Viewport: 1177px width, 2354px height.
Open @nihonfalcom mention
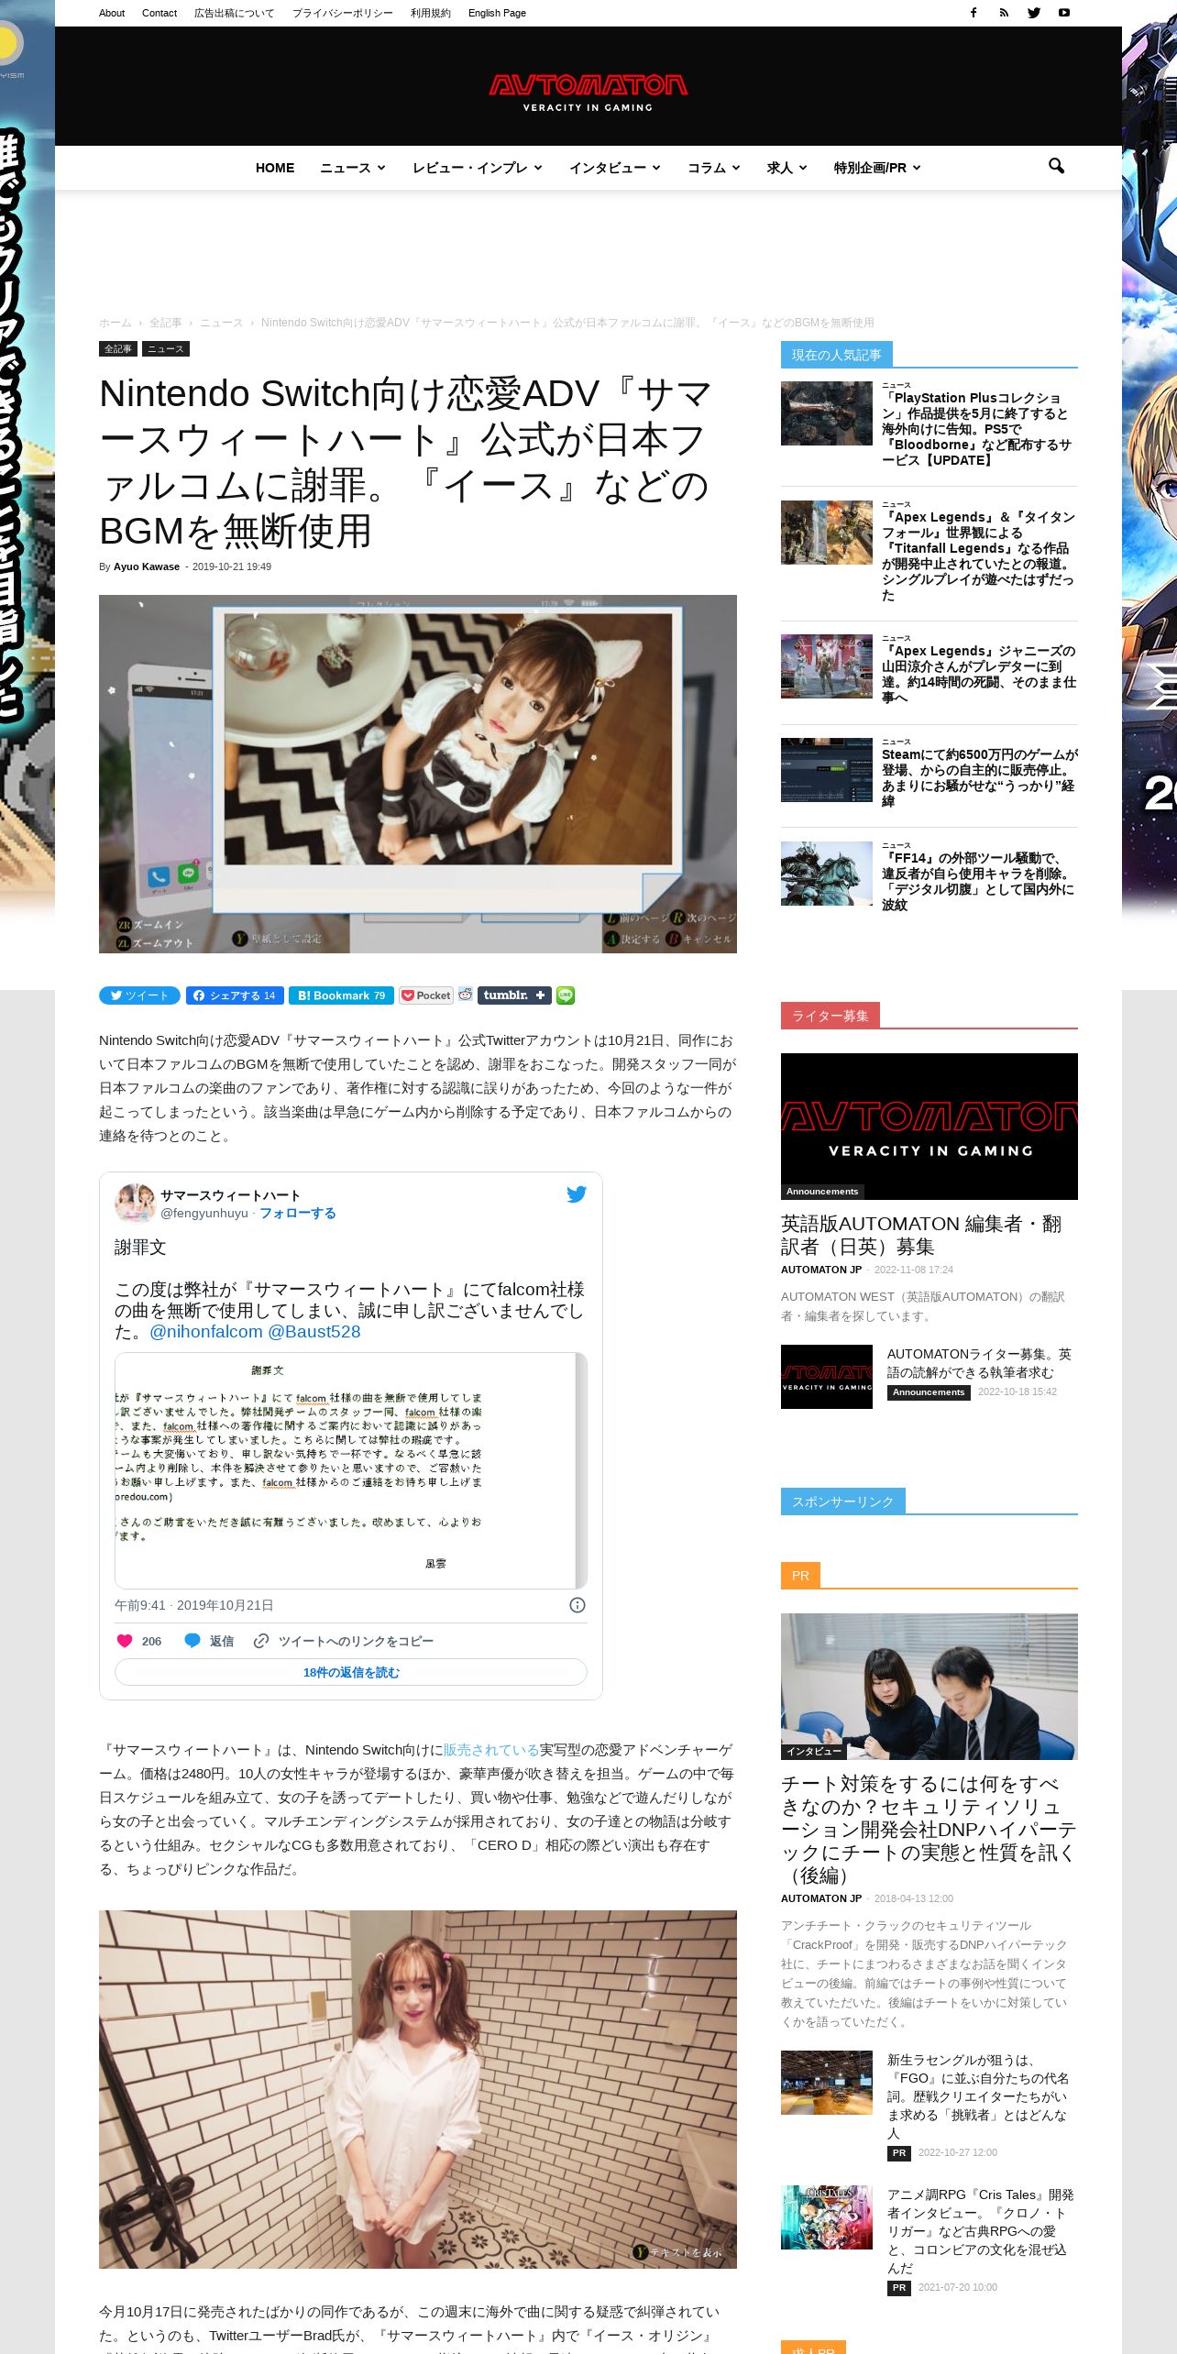tap(206, 1331)
